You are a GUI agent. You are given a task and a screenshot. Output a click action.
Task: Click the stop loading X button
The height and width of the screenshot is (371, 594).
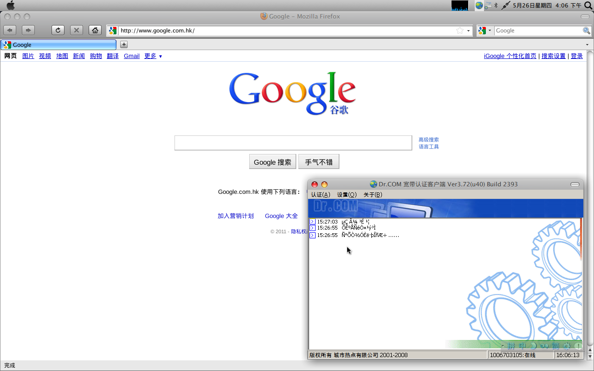coord(77,30)
